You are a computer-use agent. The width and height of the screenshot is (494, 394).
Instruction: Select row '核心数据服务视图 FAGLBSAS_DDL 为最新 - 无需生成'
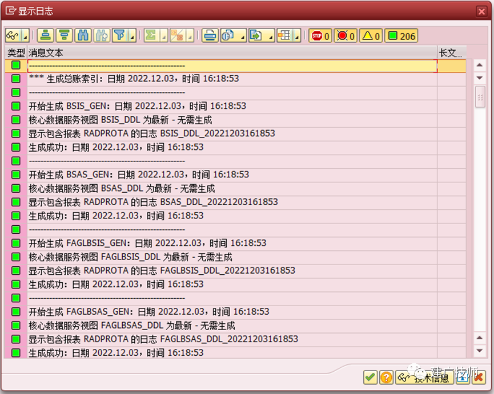point(235,326)
